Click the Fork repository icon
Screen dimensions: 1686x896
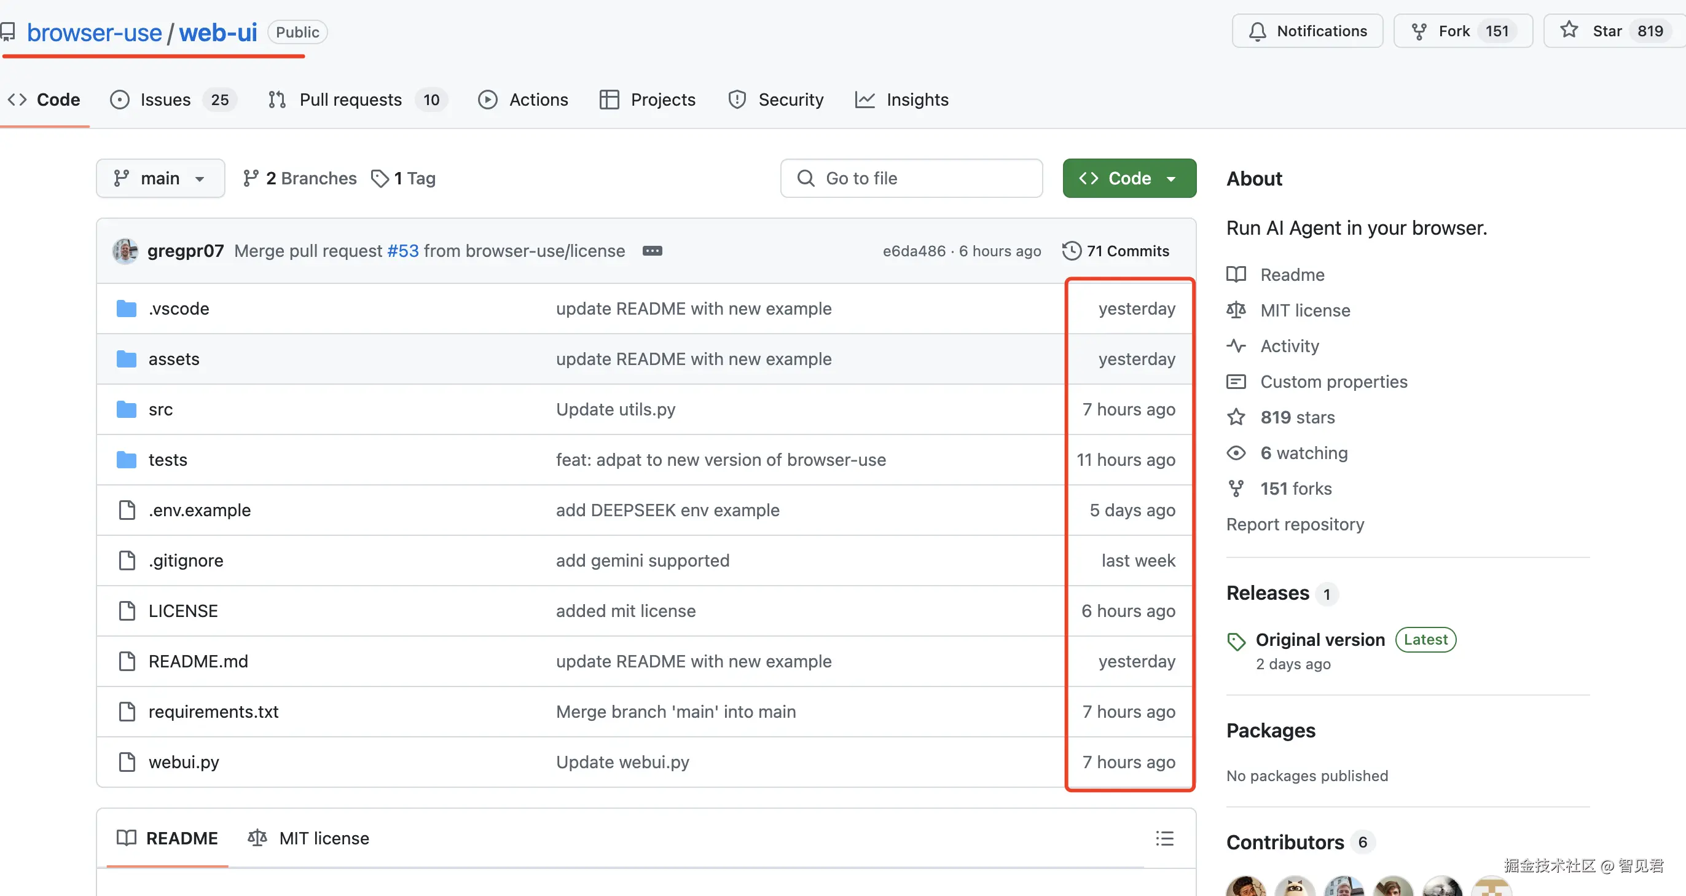[1418, 31]
